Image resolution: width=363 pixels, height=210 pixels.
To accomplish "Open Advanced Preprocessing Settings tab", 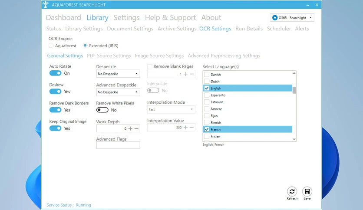I will 224,56.
